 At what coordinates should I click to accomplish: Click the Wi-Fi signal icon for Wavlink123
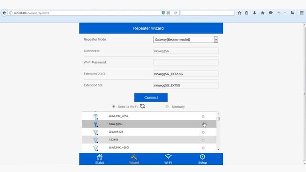pyautogui.click(x=96, y=132)
